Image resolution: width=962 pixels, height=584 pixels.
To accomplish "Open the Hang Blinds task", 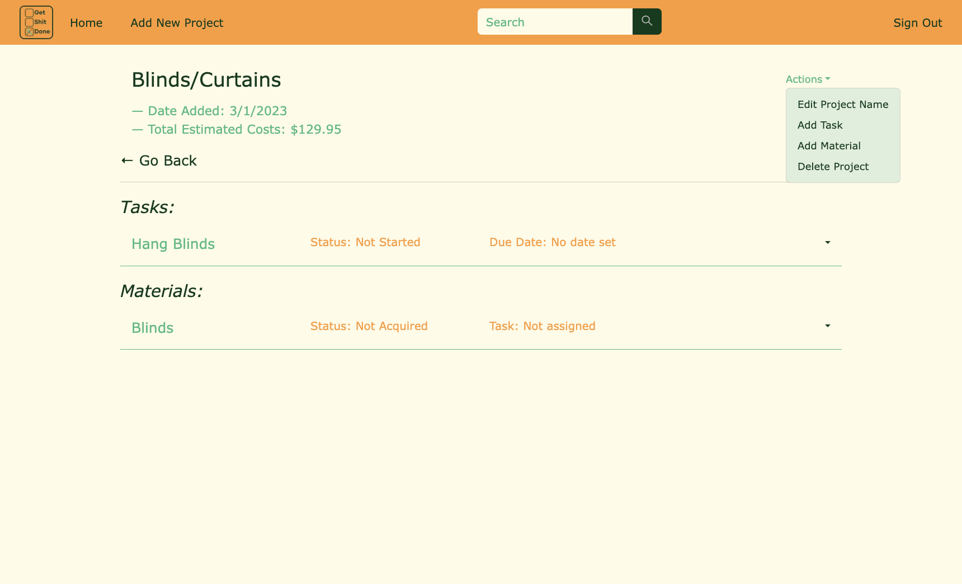I will pyautogui.click(x=173, y=244).
